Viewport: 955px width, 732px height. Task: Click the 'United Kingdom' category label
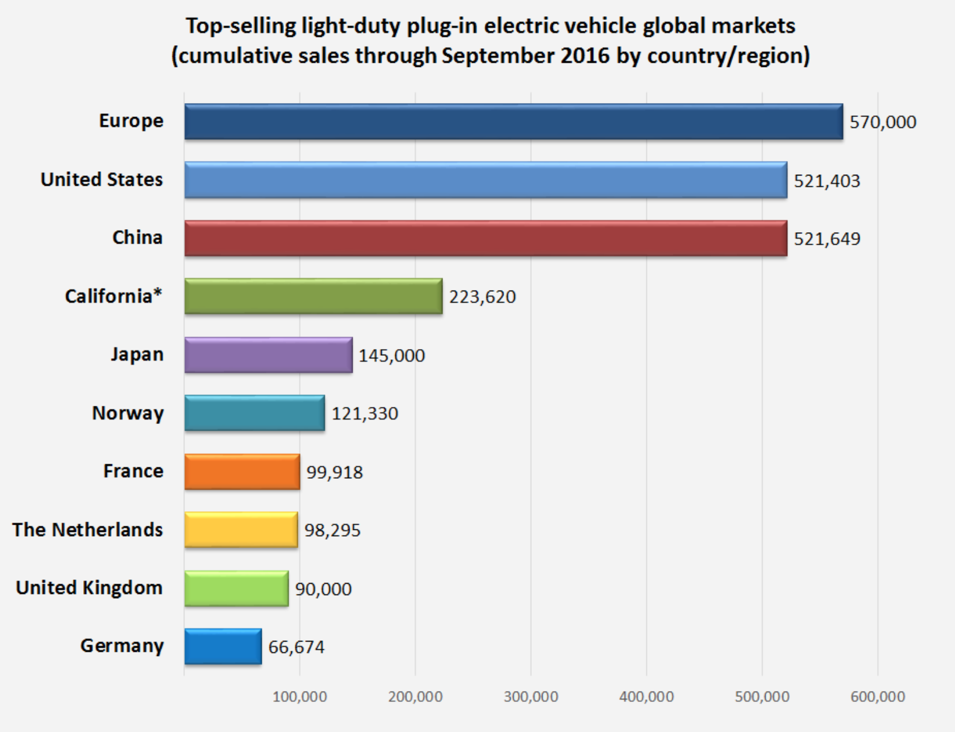89,588
